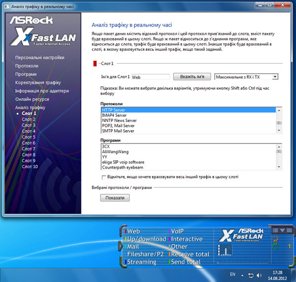Click the 'Показати' button

pos(115,198)
